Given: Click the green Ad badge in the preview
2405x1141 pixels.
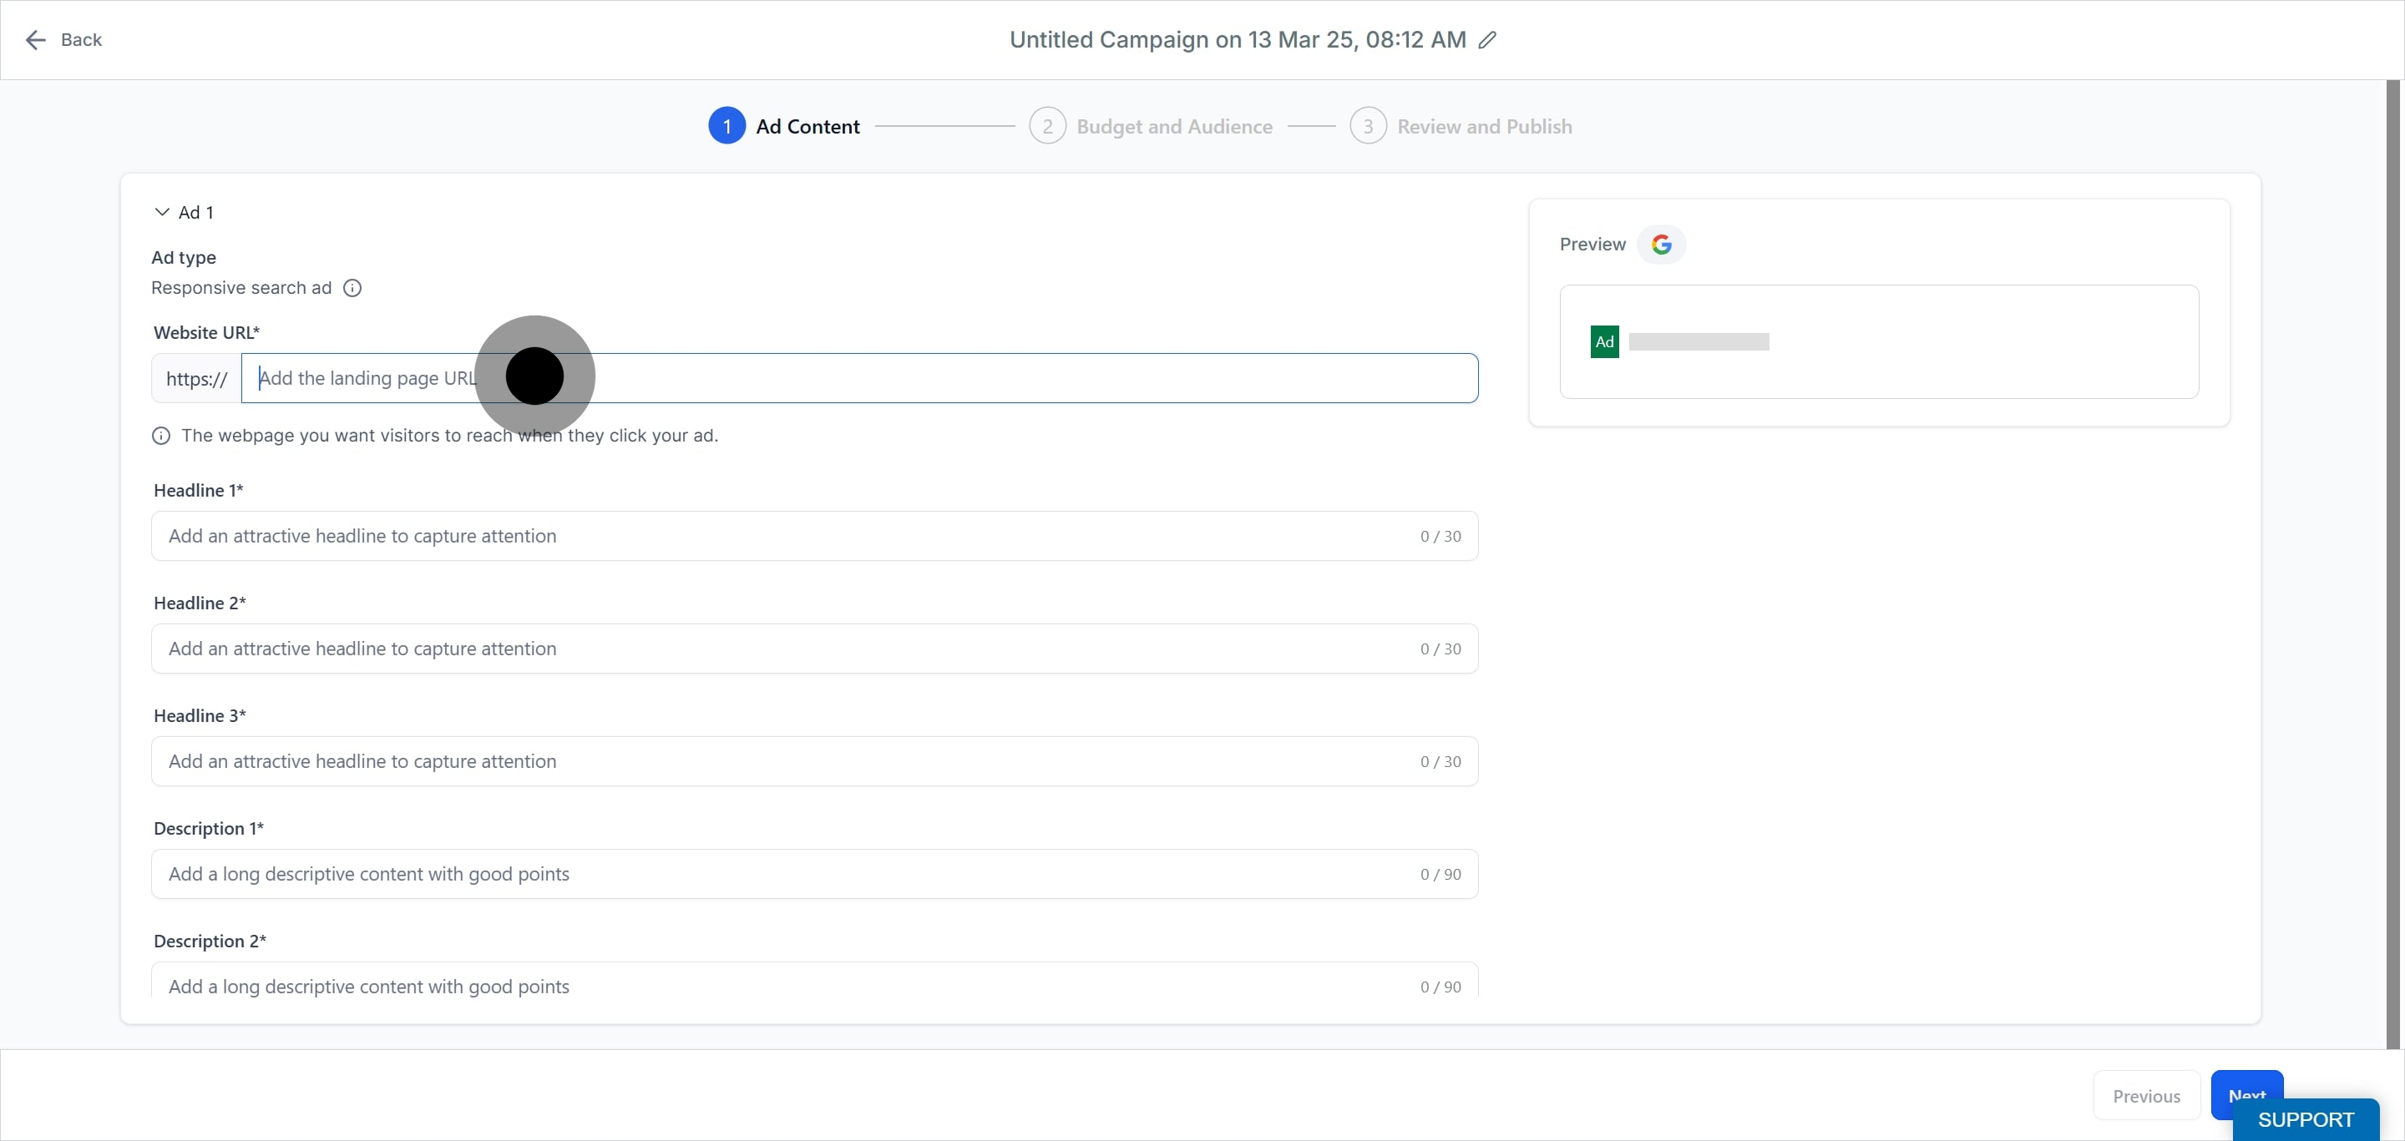Looking at the screenshot, I should tap(1604, 341).
